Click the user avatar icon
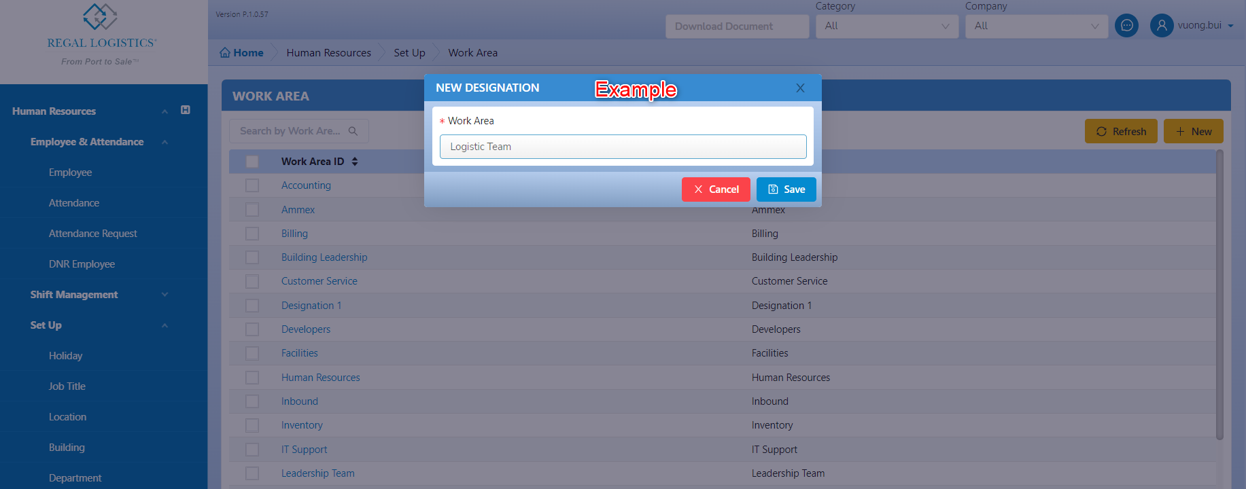Viewport: 1246px width, 489px height. [x=1162, y=26]
